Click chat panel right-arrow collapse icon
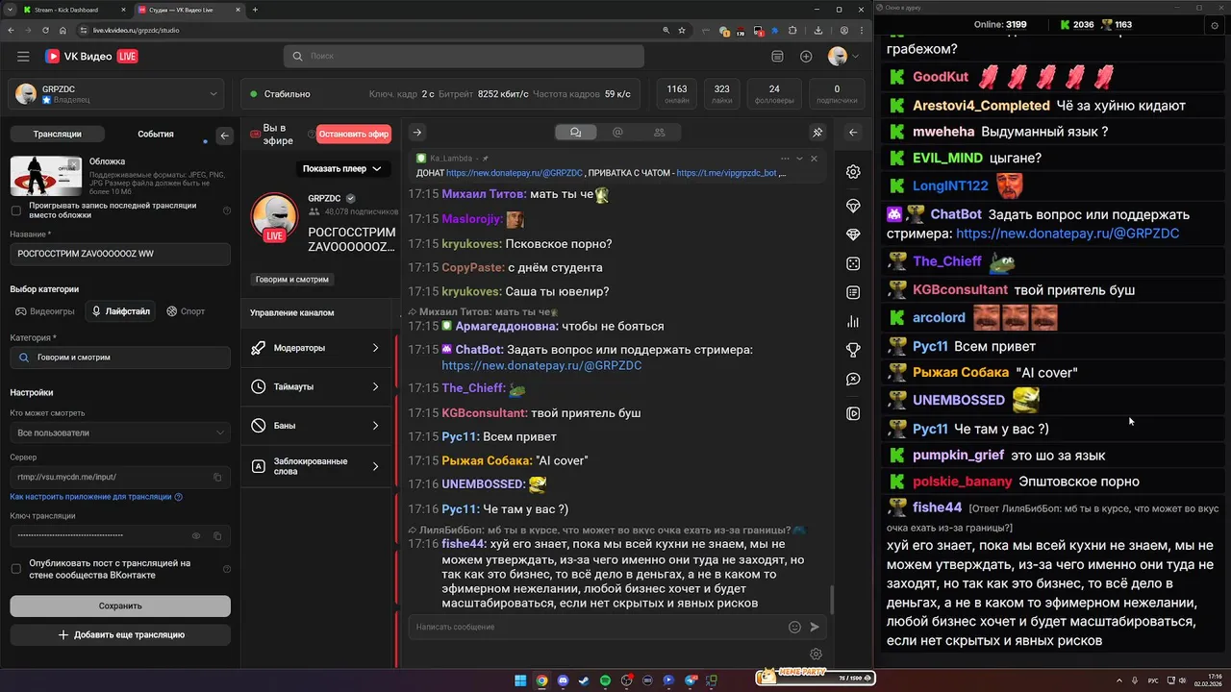This screenshot has width=1231, height=692. [x=416, y=133]
